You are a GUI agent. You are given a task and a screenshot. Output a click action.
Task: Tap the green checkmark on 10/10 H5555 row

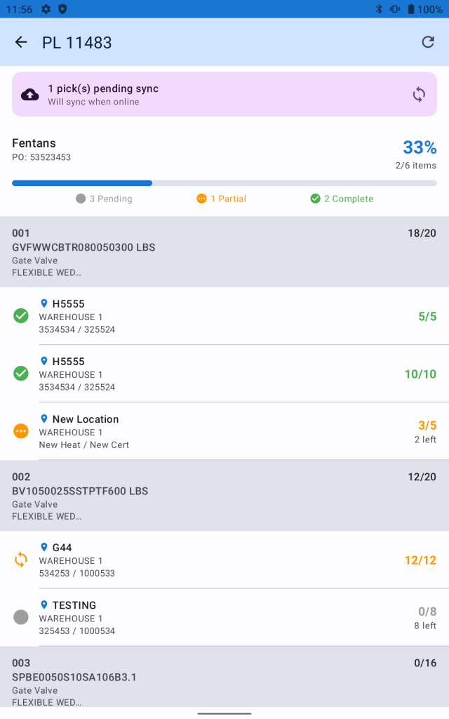(x=21, y=374)
